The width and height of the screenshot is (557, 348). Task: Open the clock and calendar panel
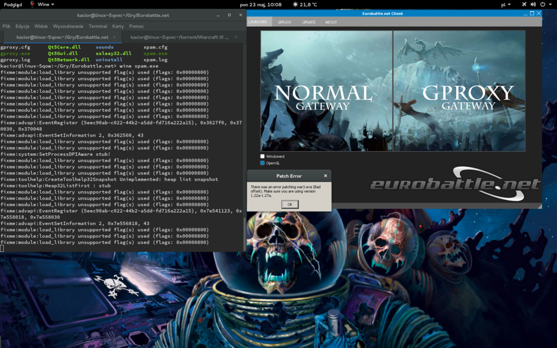(261, 4)
